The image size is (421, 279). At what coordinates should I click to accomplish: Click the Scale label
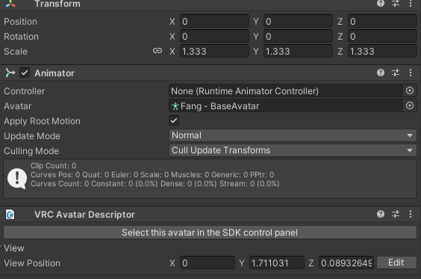(16, 52)
